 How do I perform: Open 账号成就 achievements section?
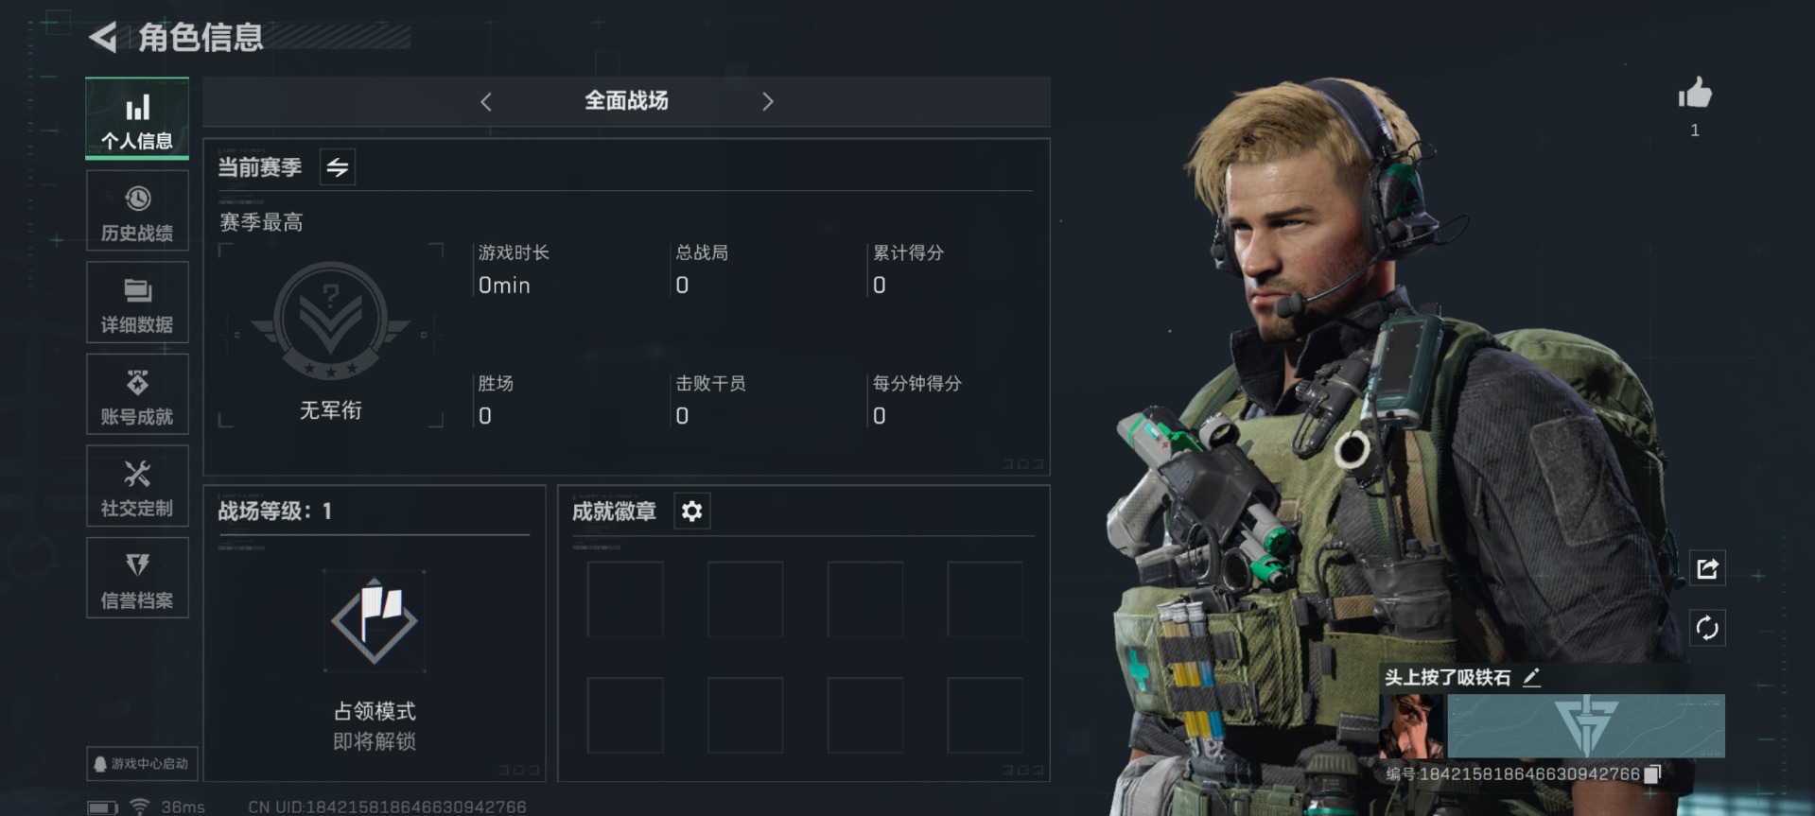point(137,394)
